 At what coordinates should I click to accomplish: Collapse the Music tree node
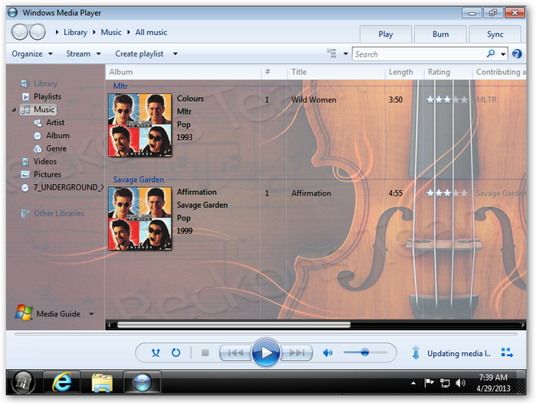click(x=14, y=110)
